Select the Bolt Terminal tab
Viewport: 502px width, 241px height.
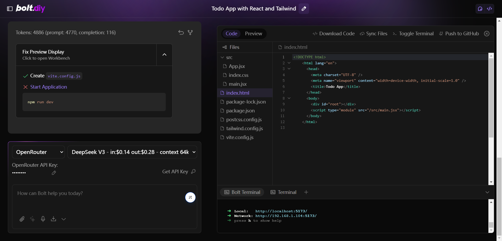242,192
